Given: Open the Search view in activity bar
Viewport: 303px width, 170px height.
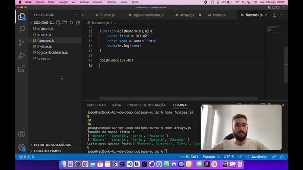Looking at the screenshot, I should 22,29.
